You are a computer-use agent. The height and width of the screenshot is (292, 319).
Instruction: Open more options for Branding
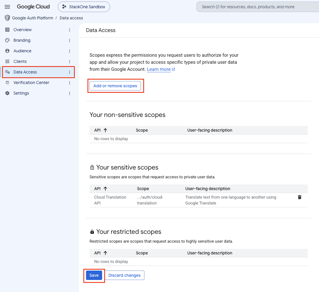pyautogui.click(x=70, y=41)
